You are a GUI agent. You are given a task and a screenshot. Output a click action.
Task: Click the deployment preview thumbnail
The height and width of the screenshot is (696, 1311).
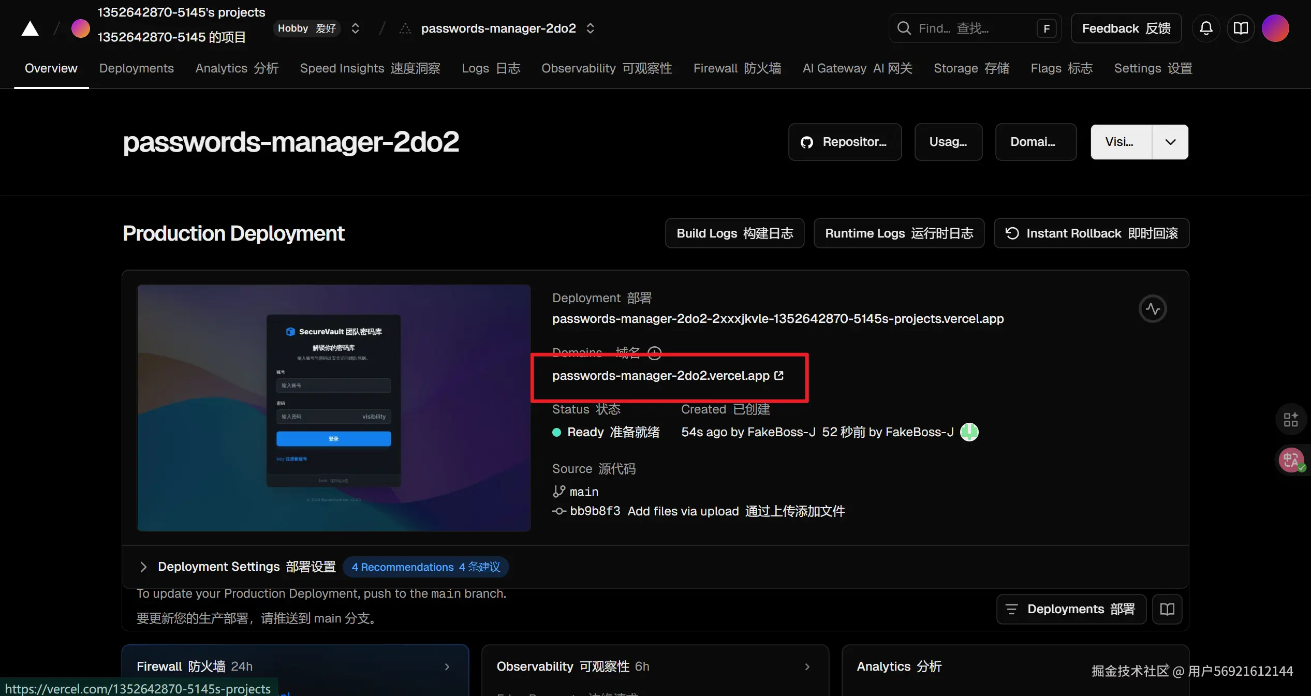point(334,408)
